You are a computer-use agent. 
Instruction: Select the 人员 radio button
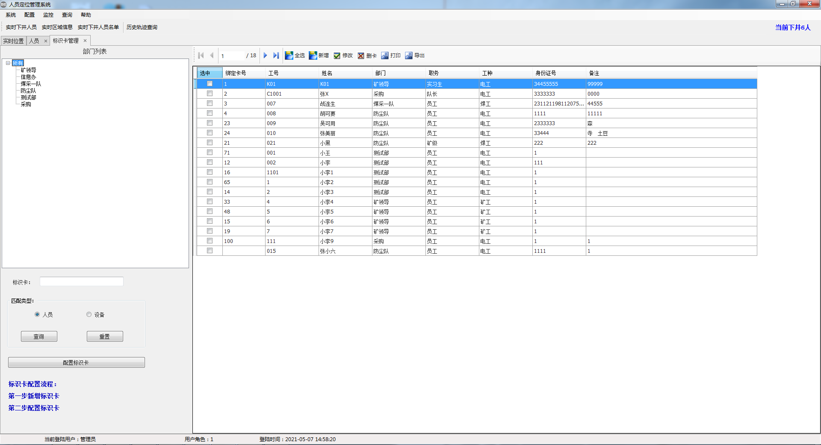click(37, 315)
